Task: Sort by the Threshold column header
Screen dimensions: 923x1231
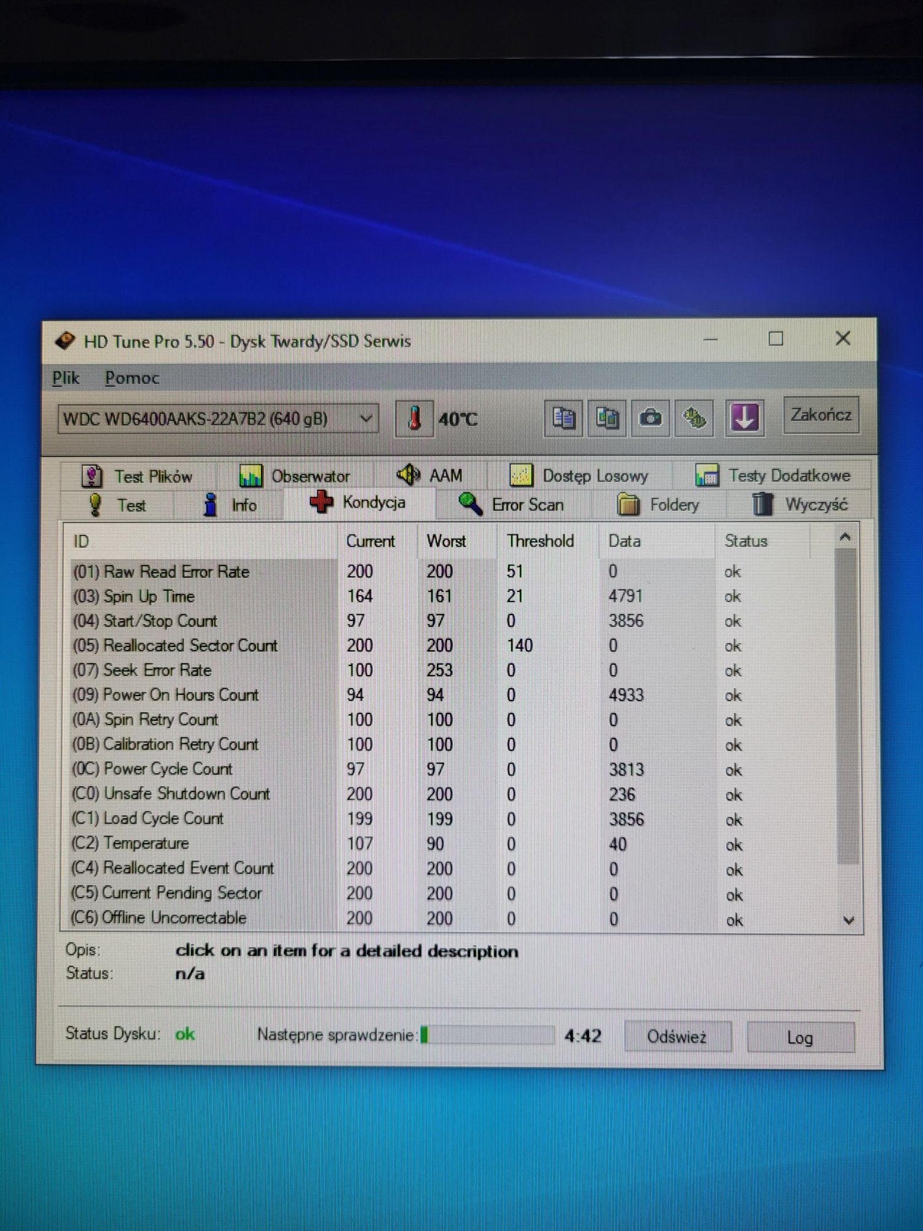Action: pyautogui.click(x=548, y=541)
